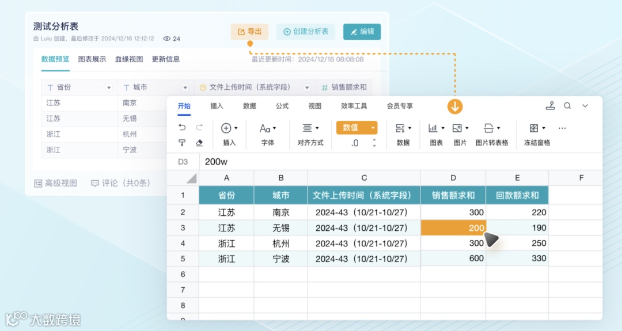The height and width of the screenshot is (331, 622).
Task: Click the 图片 picture icon
Action: 457,128
